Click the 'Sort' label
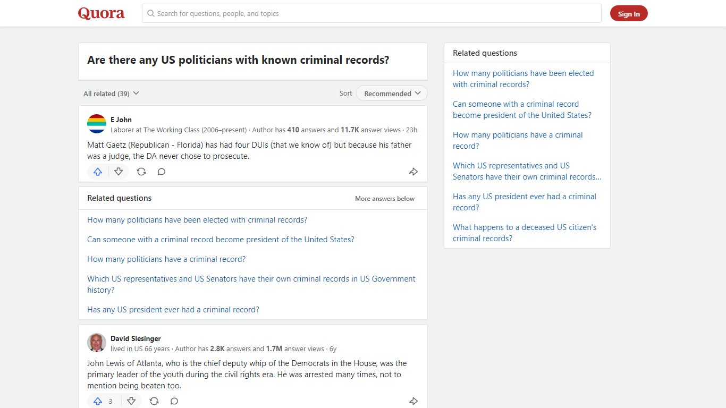This screenshot has height=408, width=726. (x=345, y=93)
